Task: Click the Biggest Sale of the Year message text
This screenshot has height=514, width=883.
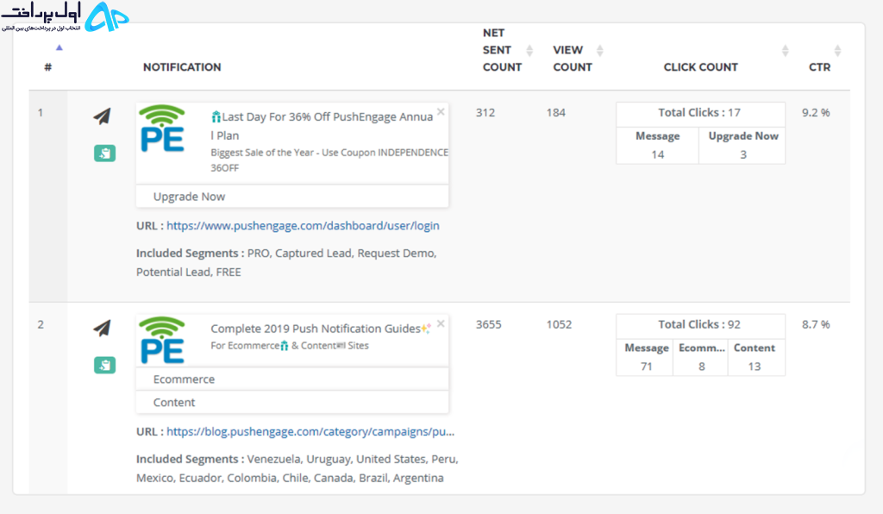Action: point(329,160)
